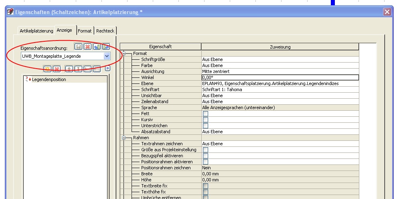
Task: Collapse the Rahmen group
Action: pyautogui.click(x=124, y=138)
